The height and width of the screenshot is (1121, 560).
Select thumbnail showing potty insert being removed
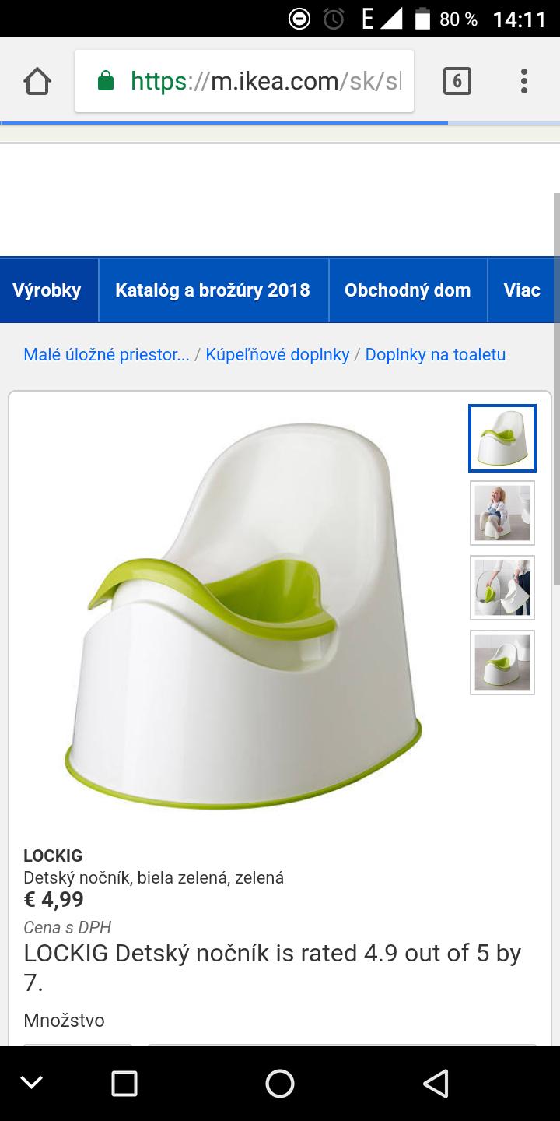click(502, 588)
